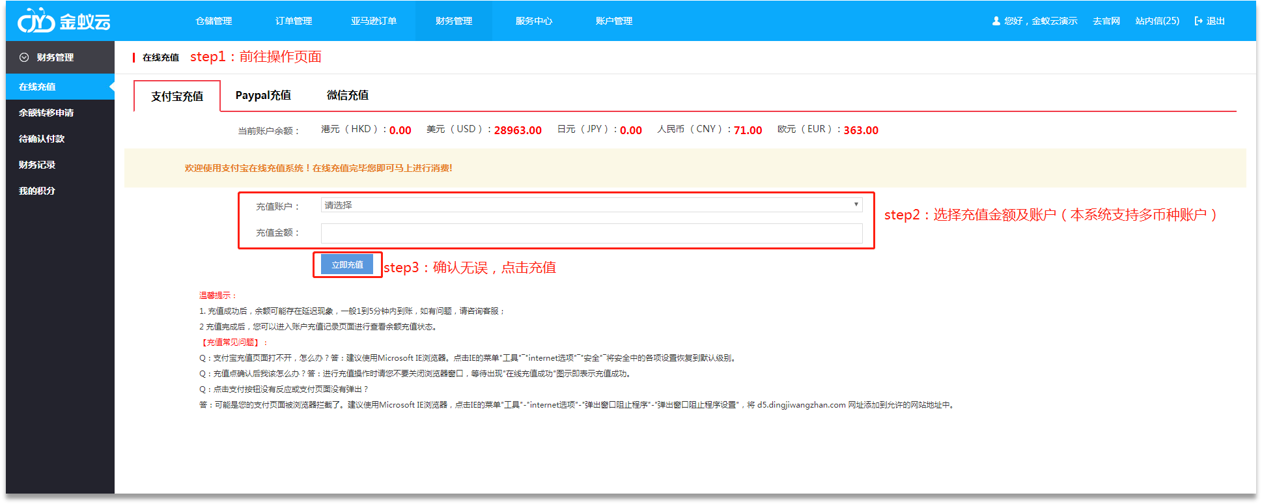Open 余额转移申请 in sidebar
1262x504 pixels.
tap(46, 113)
